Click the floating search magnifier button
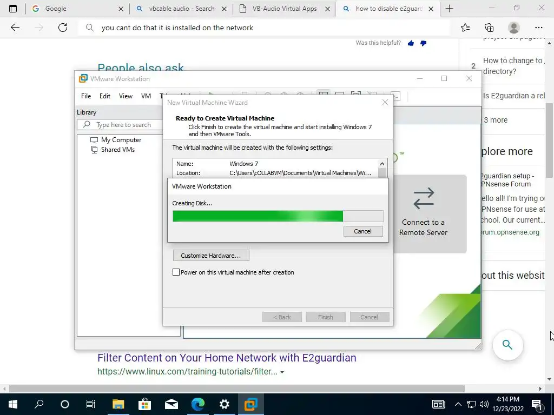This screenshot has width=554, height=415. pyautogui.click(x=507, y=344)
